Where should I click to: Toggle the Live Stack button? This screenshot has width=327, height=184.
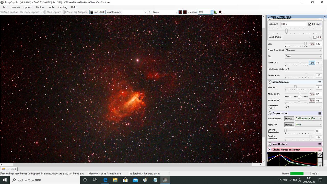click(x=98, y=12)
